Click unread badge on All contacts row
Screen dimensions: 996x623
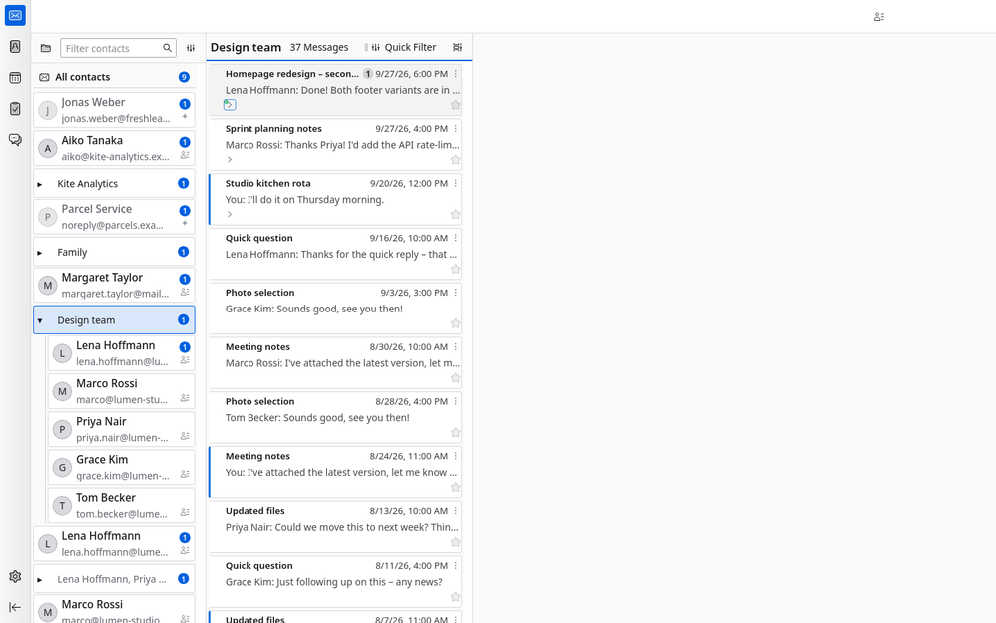click(184, 77)
